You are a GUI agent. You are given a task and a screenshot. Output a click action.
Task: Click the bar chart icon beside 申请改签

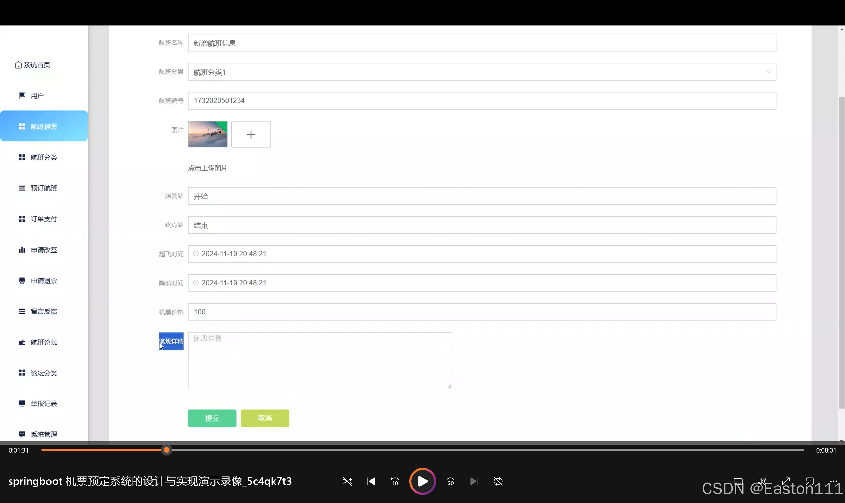coord(22,250)
